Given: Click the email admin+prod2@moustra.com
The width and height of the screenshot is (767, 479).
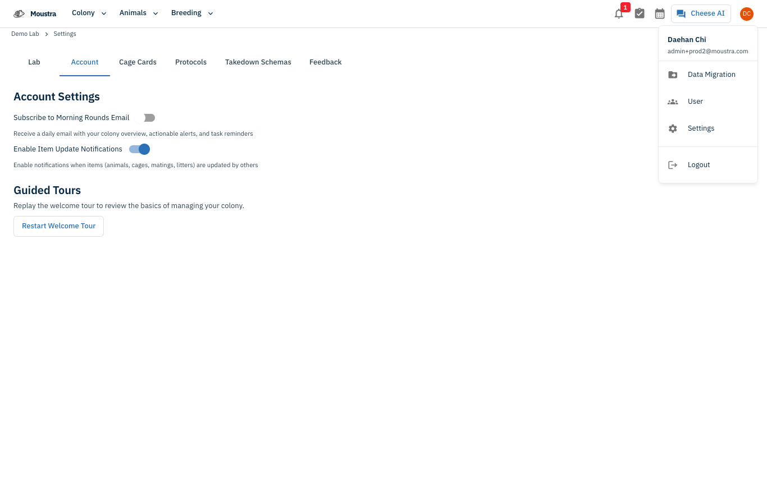Looking at the screenshot, I should (707, 51).
